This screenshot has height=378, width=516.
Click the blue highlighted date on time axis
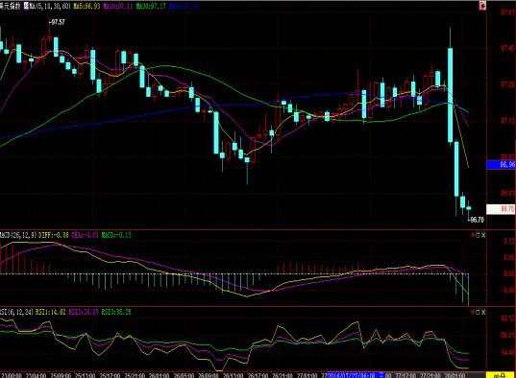[x=356, y=375]
